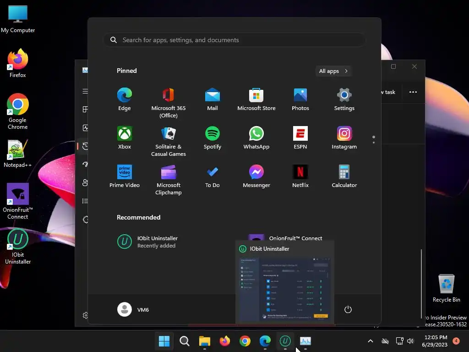
Task: Open the notification center badge
Action: click(x=456, y=341)
